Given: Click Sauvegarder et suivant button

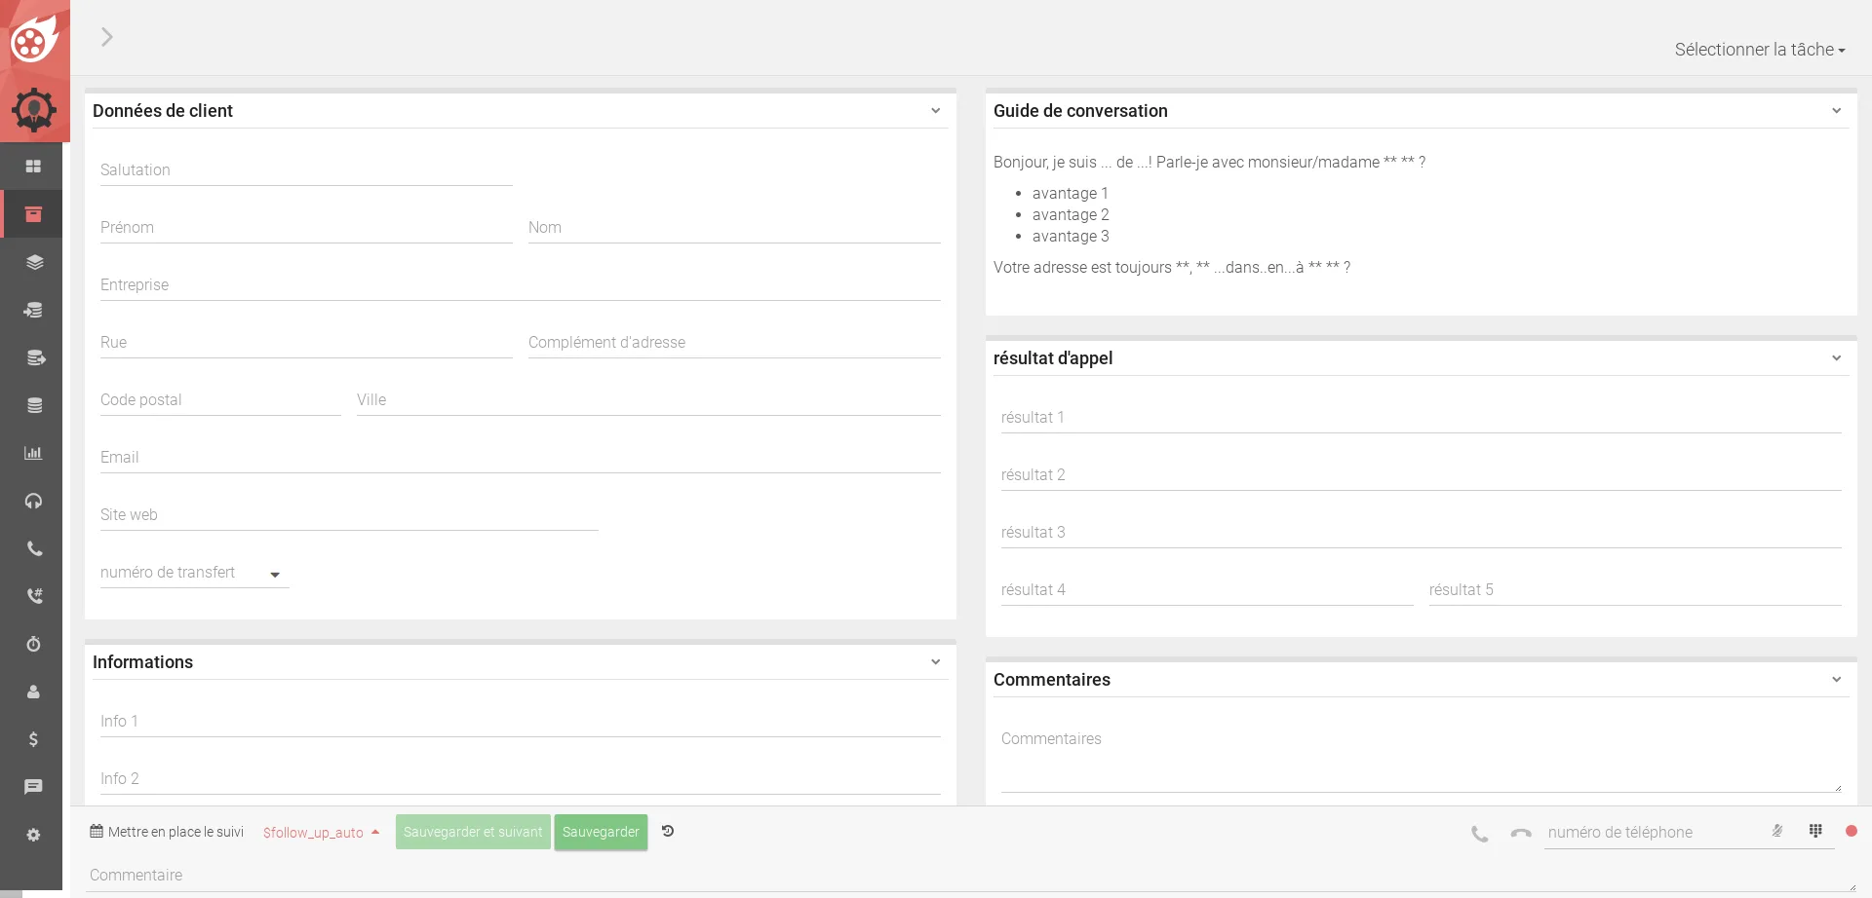Looking at the screenshot, I should point(473,832).
